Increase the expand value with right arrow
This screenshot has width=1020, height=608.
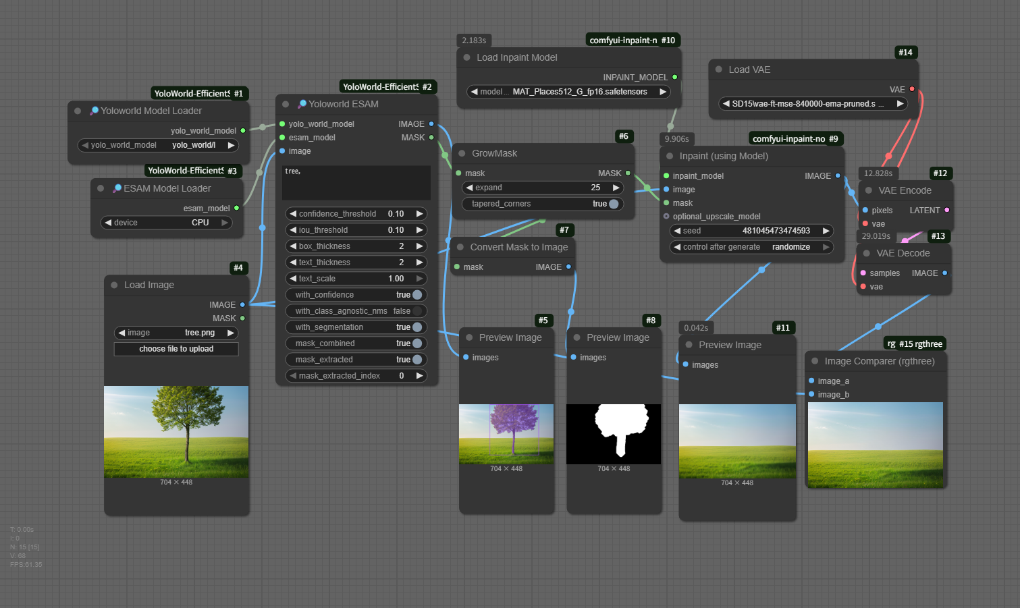click(615, 188)
